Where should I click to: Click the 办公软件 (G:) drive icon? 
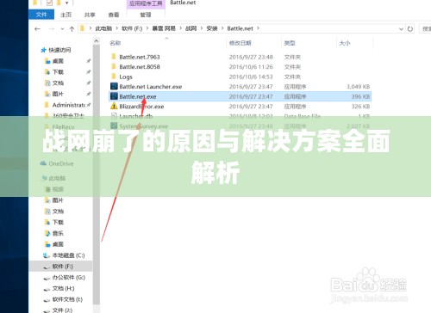click(x=47, y=278)
